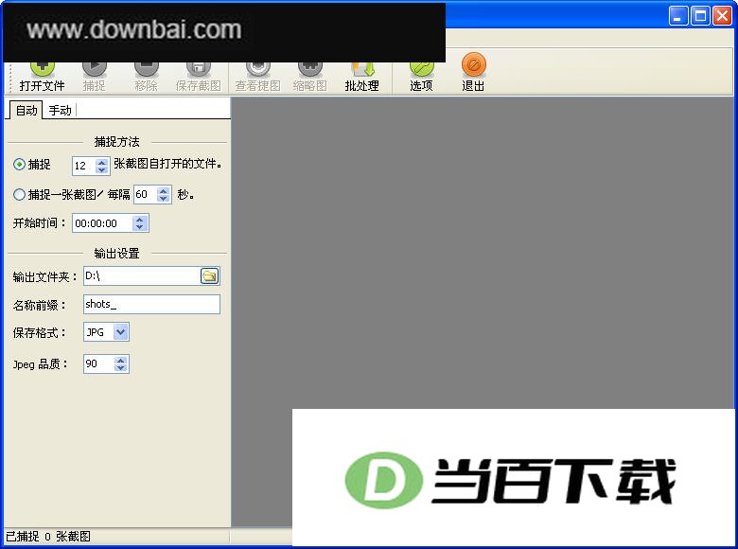Switch to the 自动 (Auto) tab
The height and width of the screenshot is (549, 738).
[26, 111]
